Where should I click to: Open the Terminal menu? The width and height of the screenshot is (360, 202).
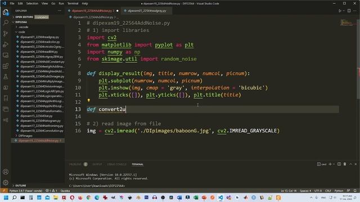coord(73,3)
